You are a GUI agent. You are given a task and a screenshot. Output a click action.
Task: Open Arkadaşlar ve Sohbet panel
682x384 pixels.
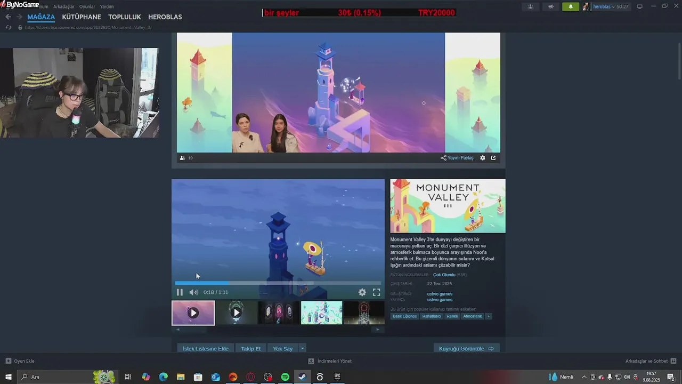pos(651,361)
